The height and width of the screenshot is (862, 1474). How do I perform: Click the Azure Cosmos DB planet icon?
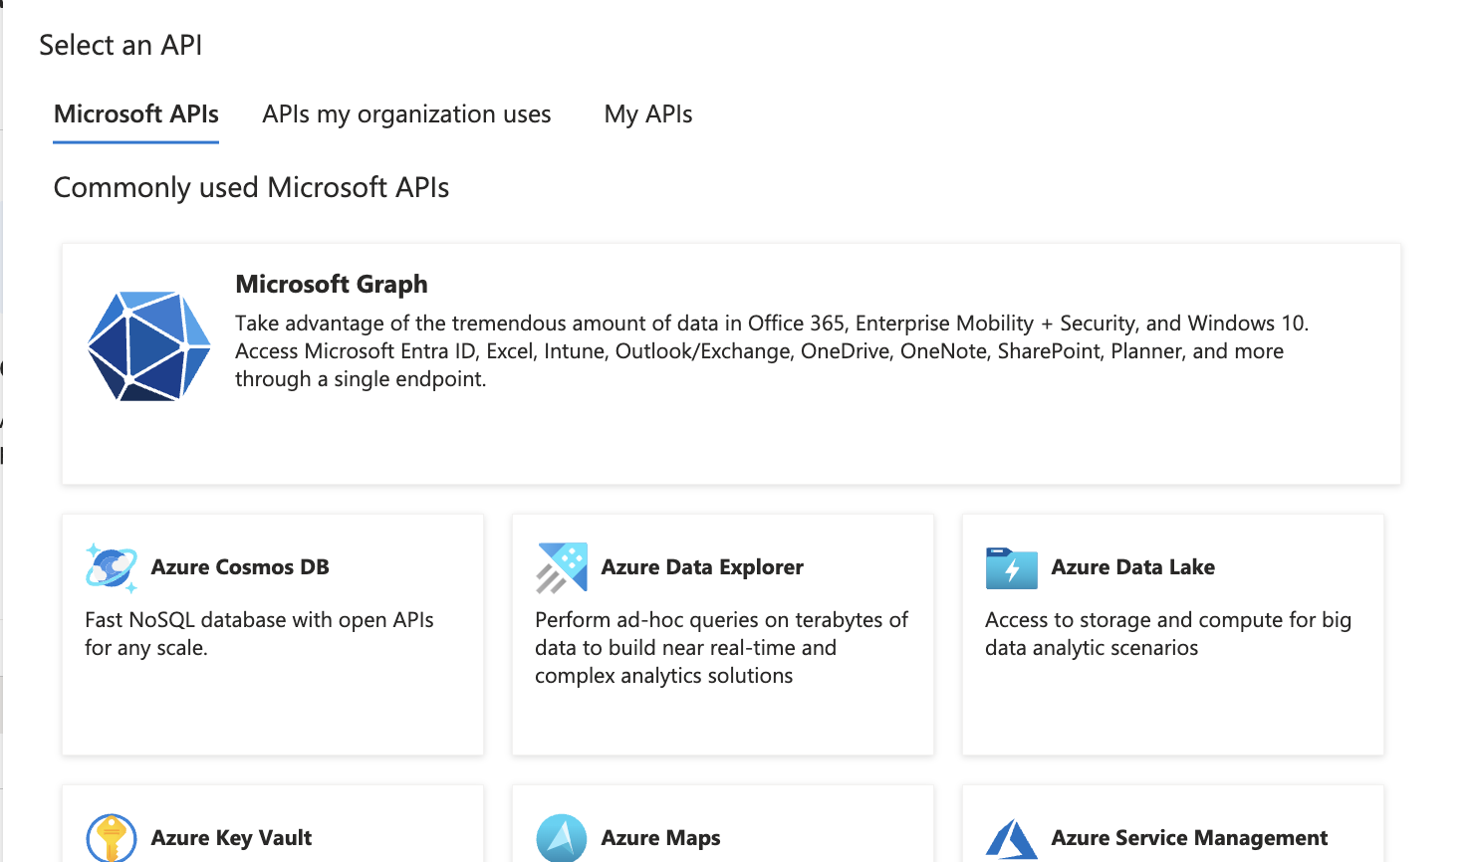pos(112,567)
